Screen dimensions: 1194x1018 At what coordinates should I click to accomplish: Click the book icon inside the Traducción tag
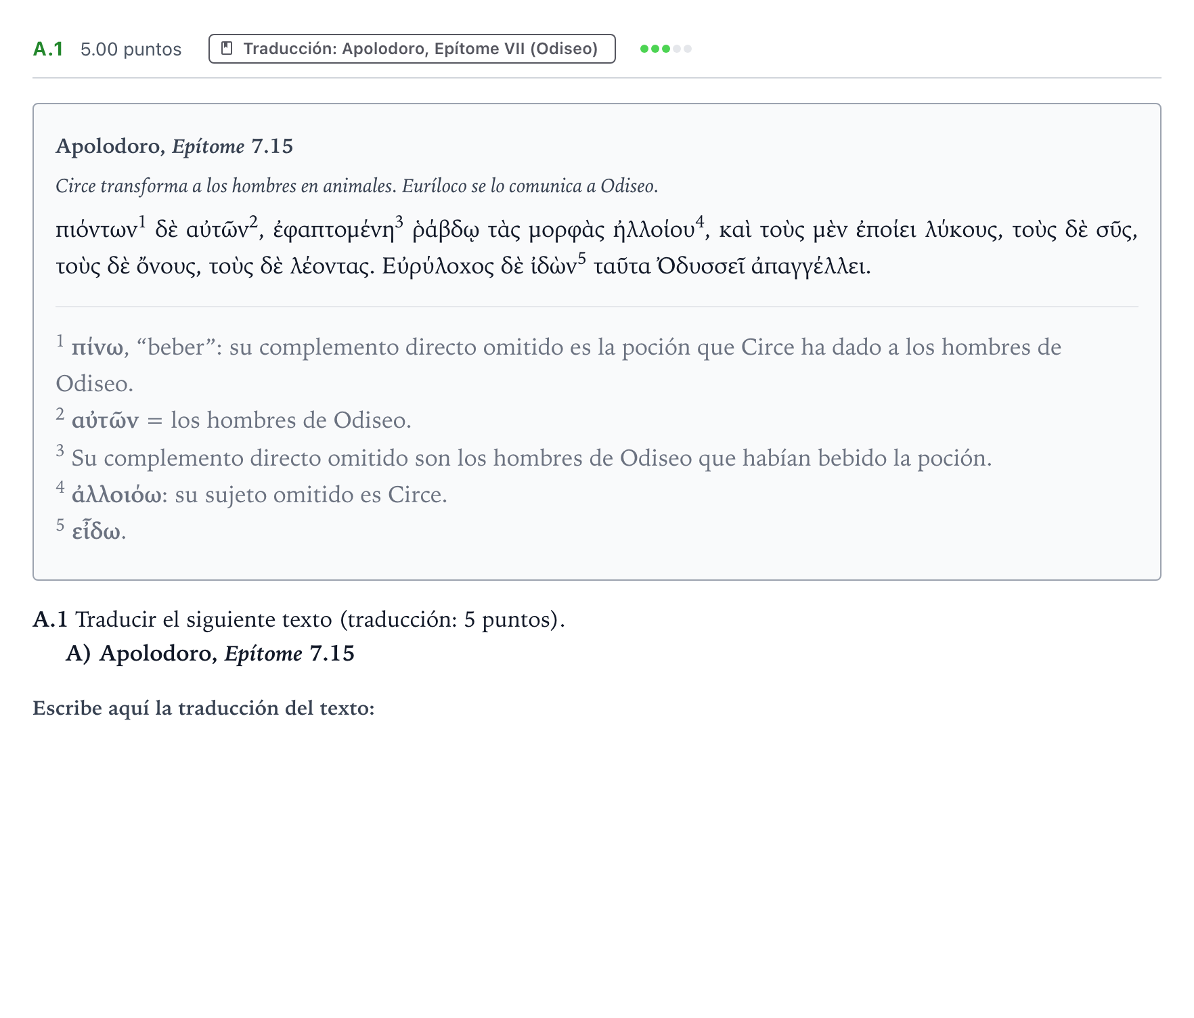pyautogui.click(x=227, y=49)
